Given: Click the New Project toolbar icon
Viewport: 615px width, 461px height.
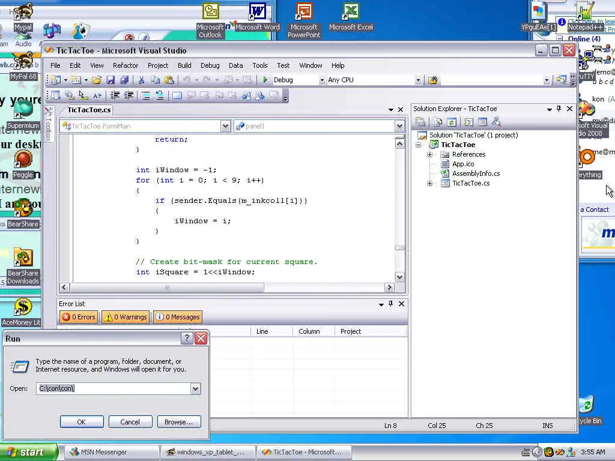Looking at the screenshot, I should click(56, 80).
